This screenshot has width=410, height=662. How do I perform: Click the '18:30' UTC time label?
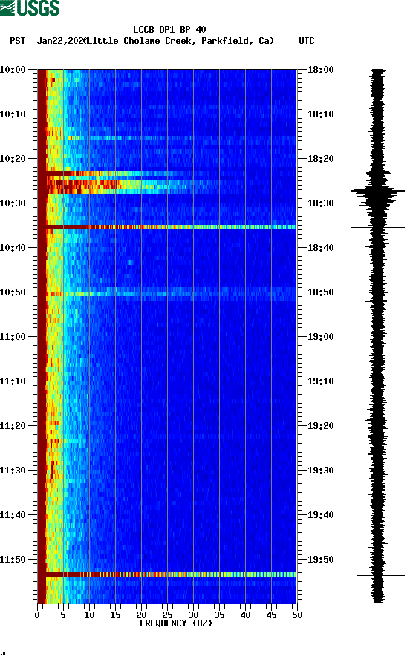click(x=320, y=203)
